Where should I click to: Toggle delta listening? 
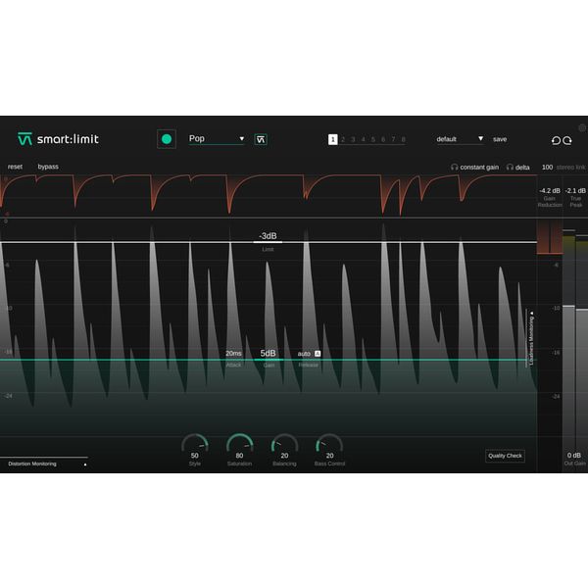(x=522, y=168)
